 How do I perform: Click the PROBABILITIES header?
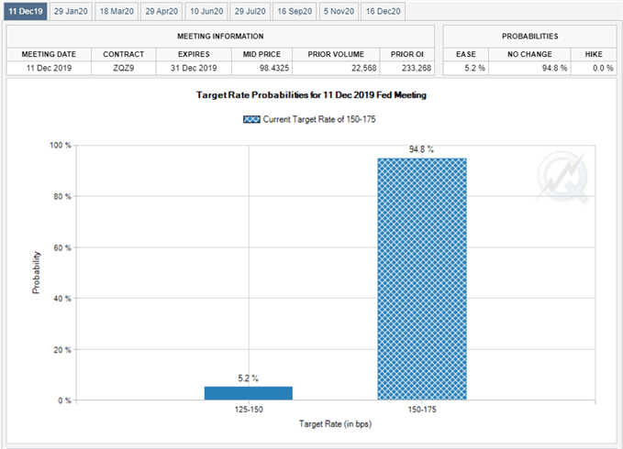pyautogui.click(x=530, y=37)
